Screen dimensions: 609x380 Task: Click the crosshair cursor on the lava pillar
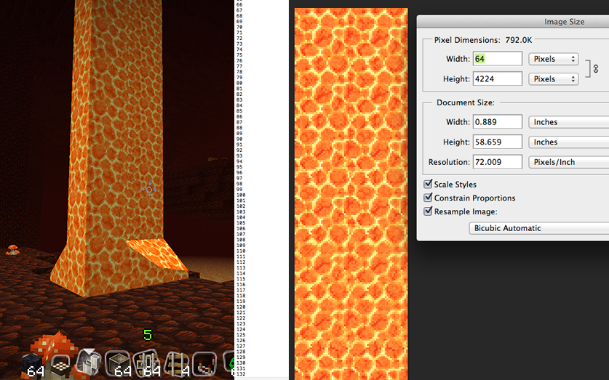(x=150, y=190)
